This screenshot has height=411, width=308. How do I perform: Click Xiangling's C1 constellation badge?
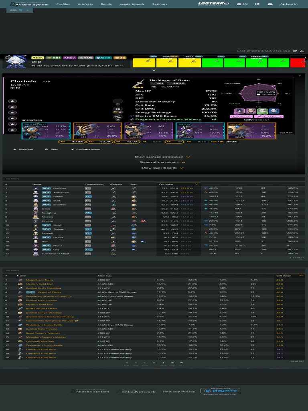(88, 213)
